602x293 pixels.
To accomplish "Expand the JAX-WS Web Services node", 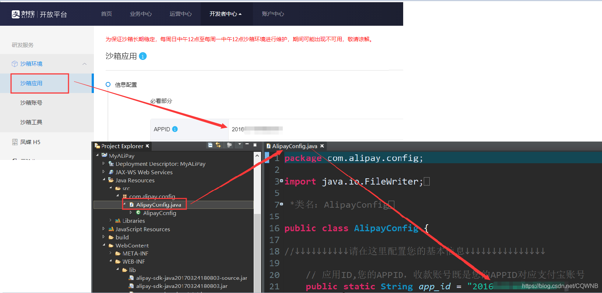I will pos(104,172).
